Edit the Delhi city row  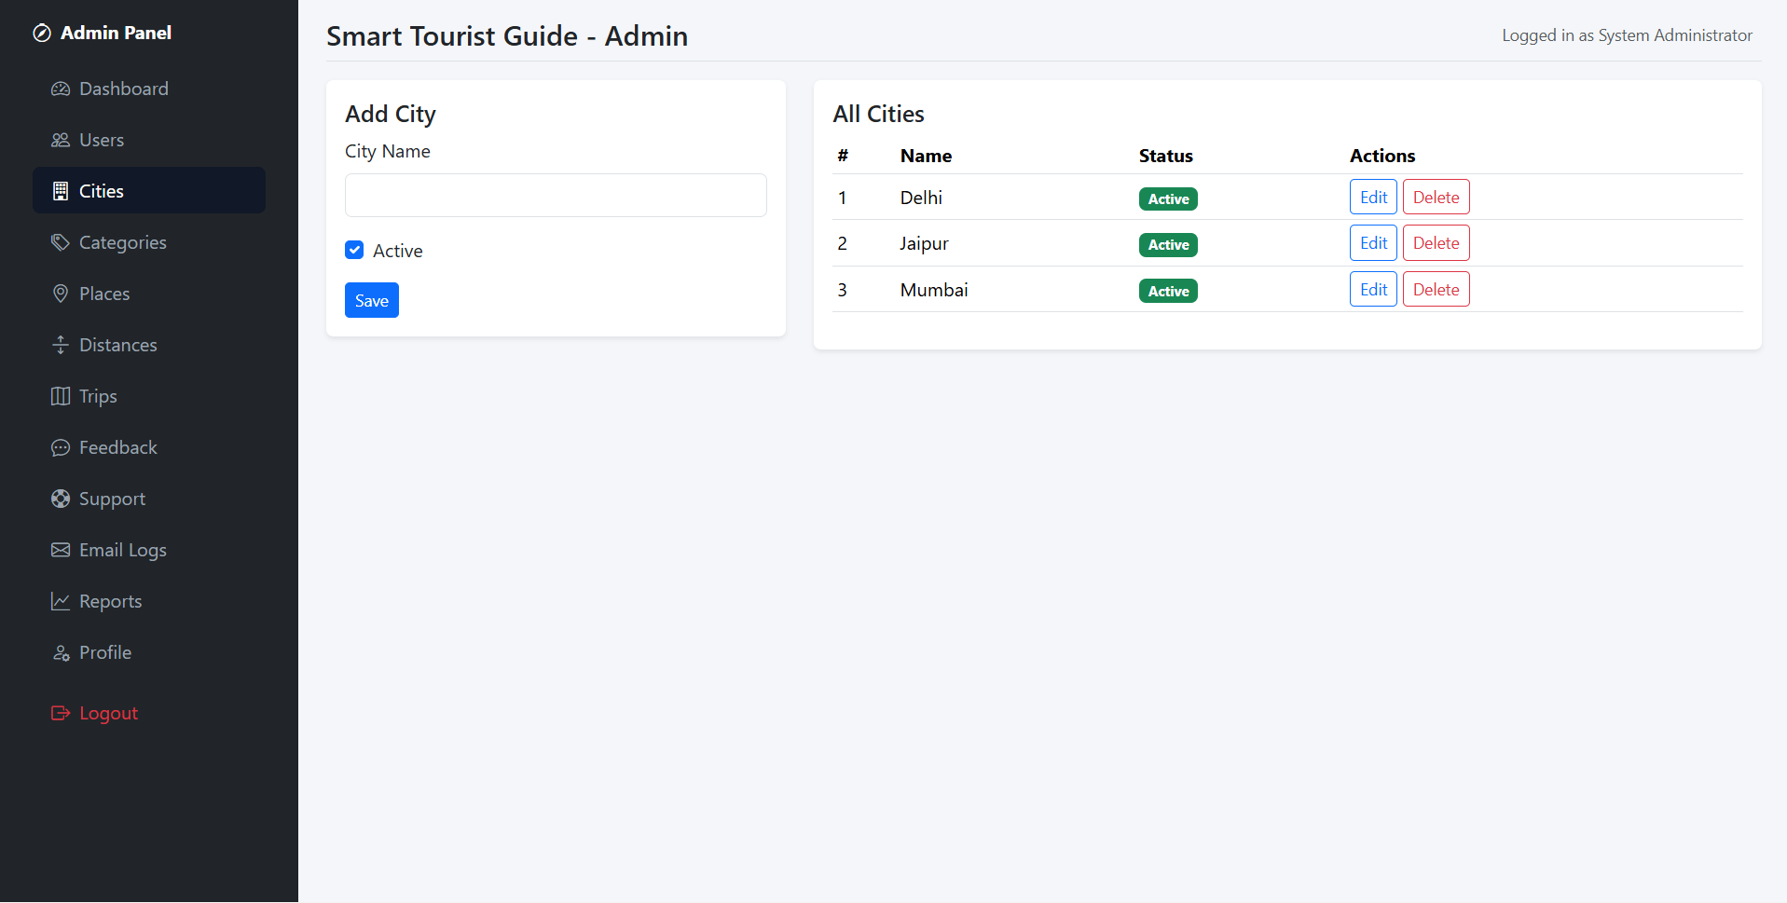click(1373, 197)
